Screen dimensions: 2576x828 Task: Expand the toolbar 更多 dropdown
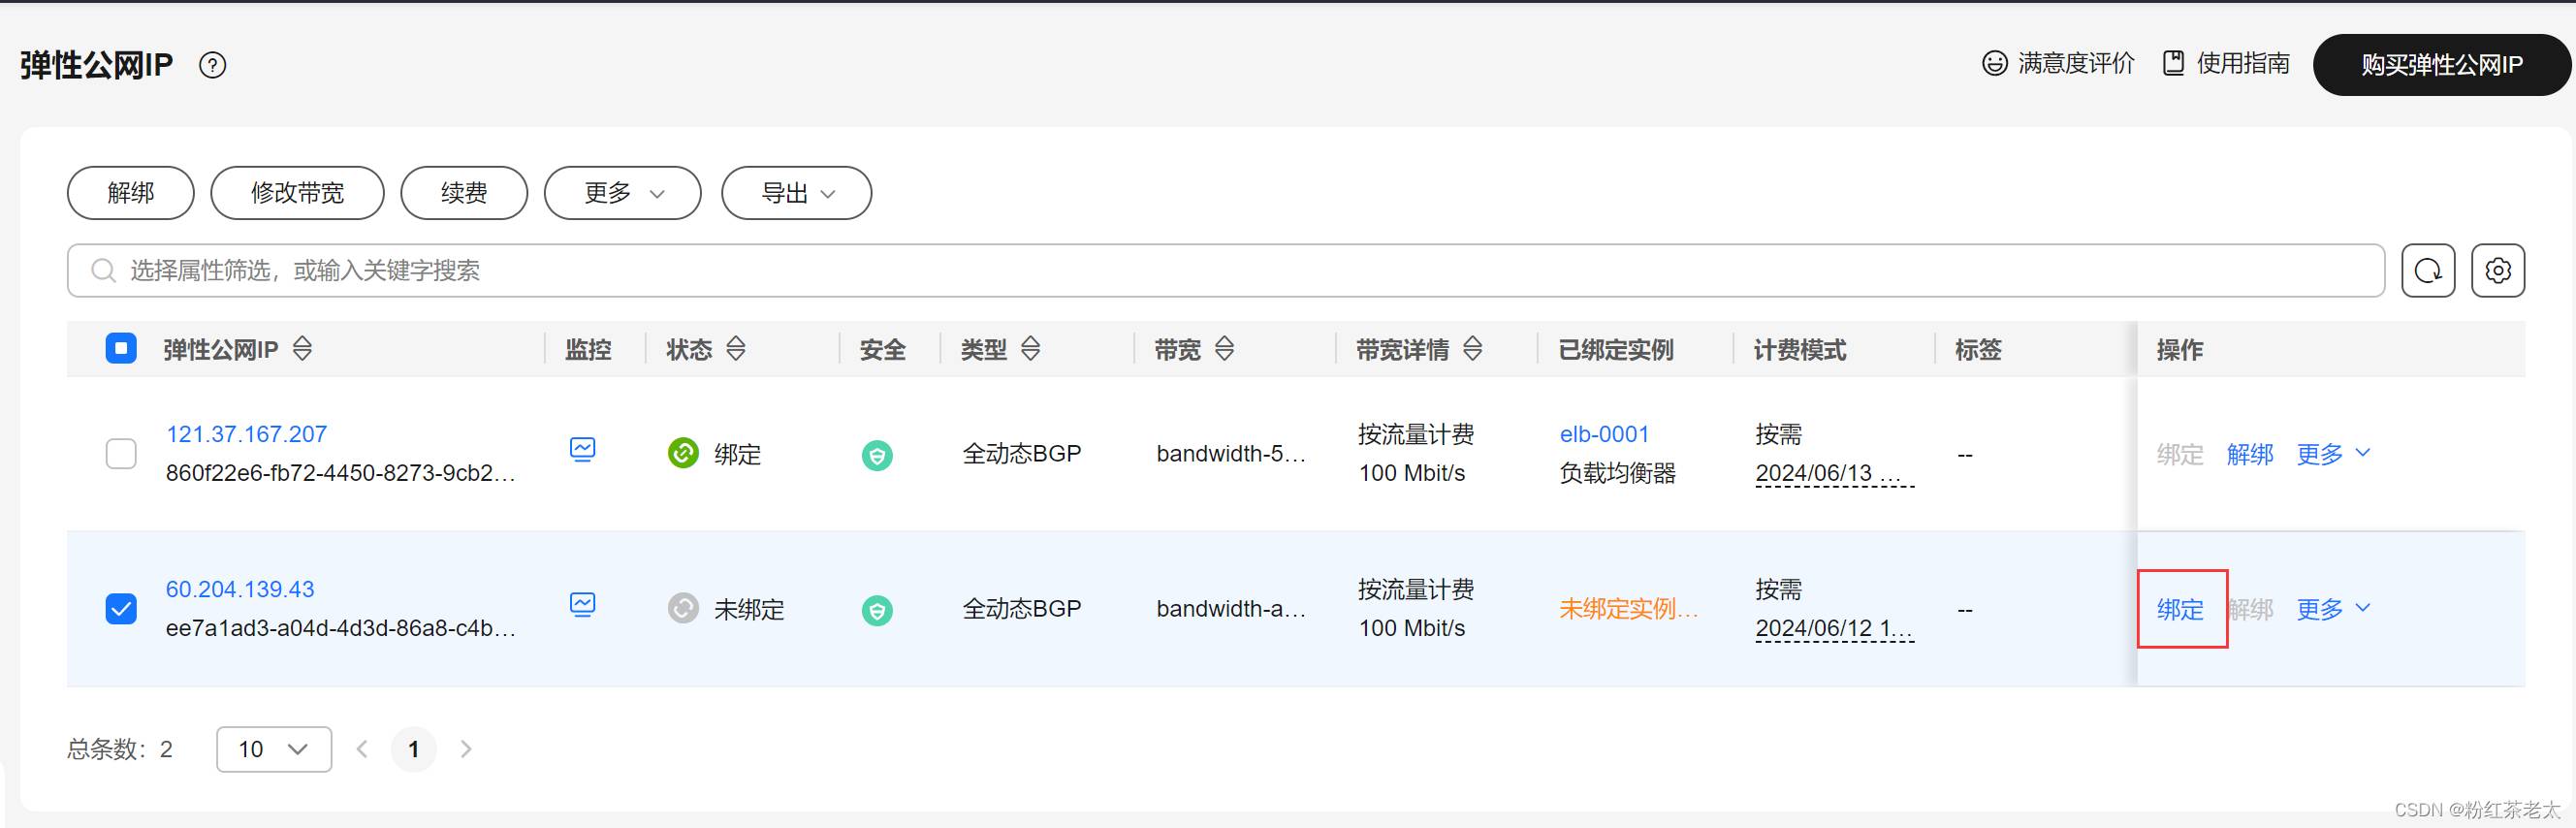pyautogui.click(x=622, y=193)
